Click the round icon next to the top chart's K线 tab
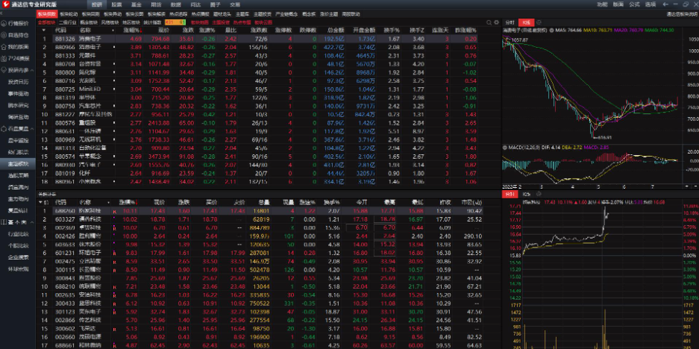This screenshot has width=699, height=349. click(x=539, y=23)
